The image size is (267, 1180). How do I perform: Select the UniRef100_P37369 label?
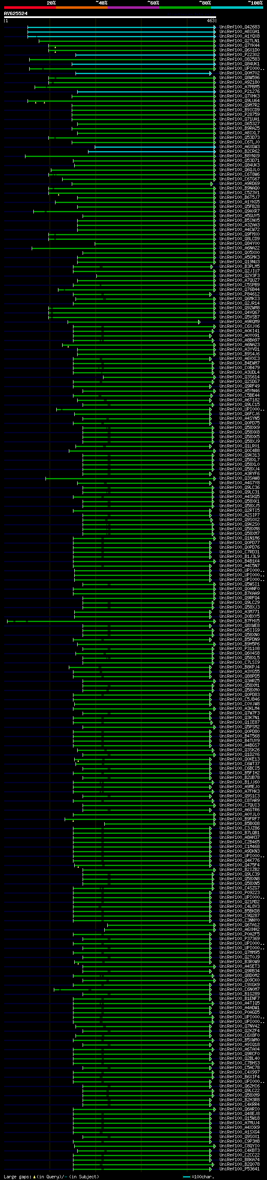(239, 938)
